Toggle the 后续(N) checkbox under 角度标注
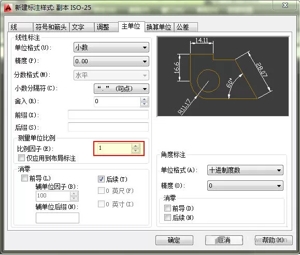The image size is (300, 255). click(x=167, y=218)
